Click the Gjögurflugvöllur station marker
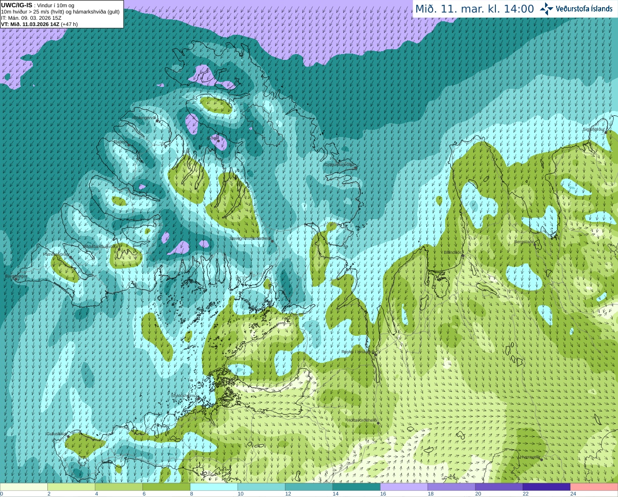 [355, 168]
